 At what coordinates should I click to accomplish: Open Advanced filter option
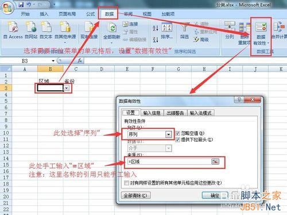tap(201, 39)
